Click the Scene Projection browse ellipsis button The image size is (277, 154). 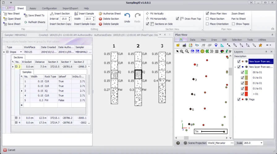tap(232, 143)
